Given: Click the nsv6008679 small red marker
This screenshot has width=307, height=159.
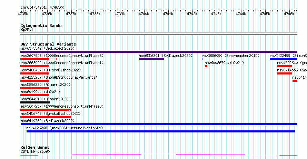Looking at the screenshot, I should (x=206, y=66).
